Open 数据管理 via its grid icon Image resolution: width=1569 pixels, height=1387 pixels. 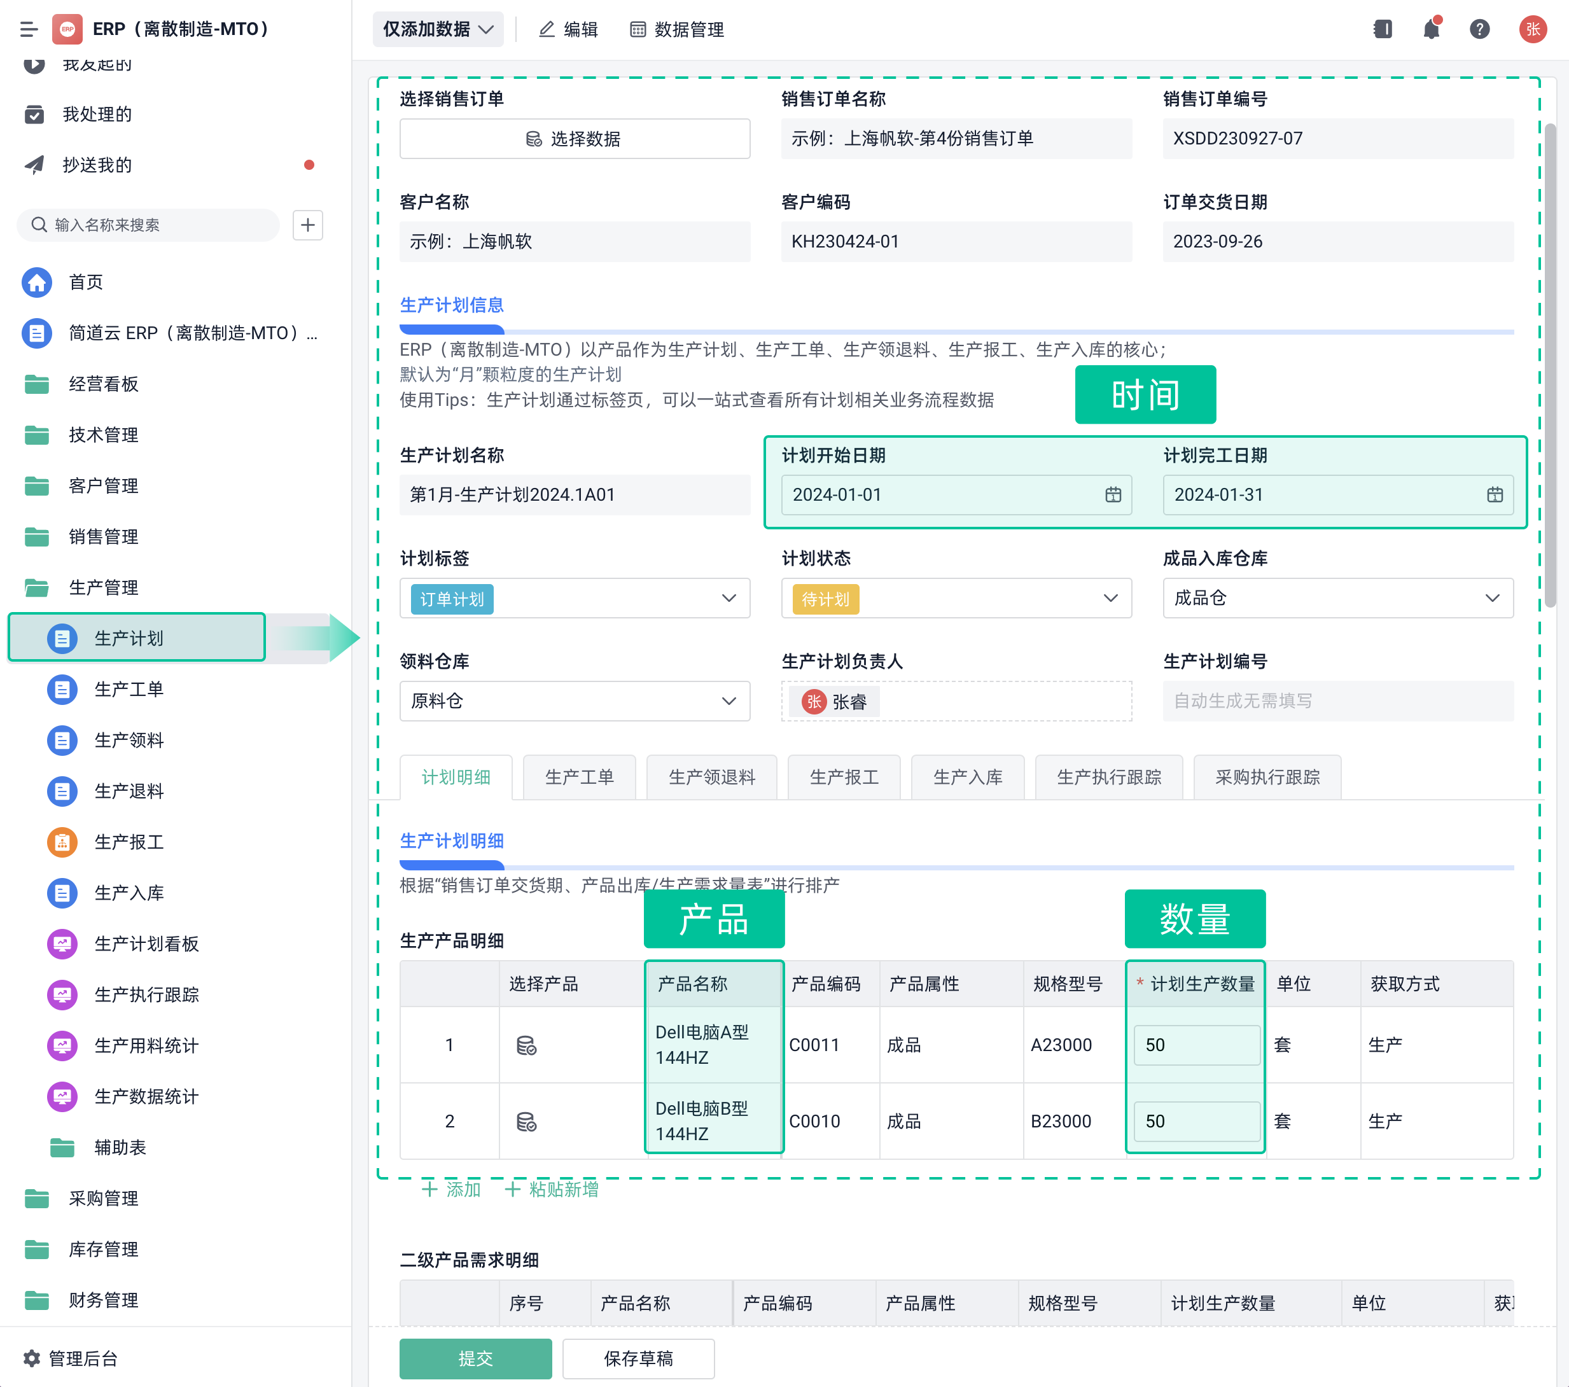(638, 29)
